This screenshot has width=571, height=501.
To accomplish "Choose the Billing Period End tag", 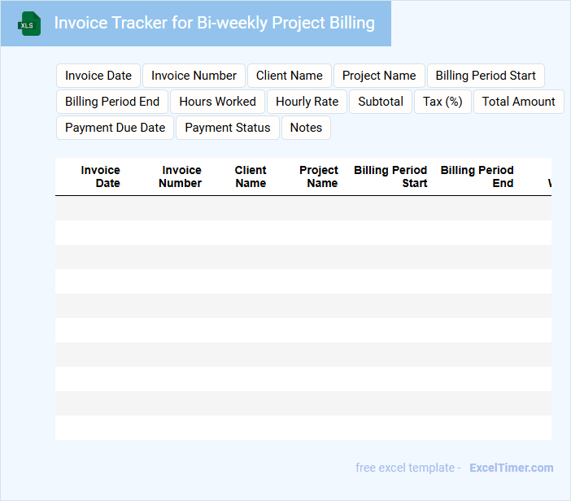I will tap(112, 102).
